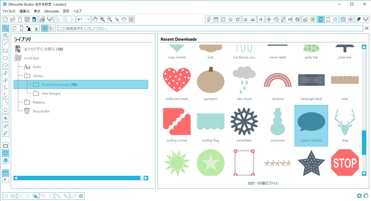Toggle the grid display button
Viewport: 371px width, 201px height.
coord(335,19)
